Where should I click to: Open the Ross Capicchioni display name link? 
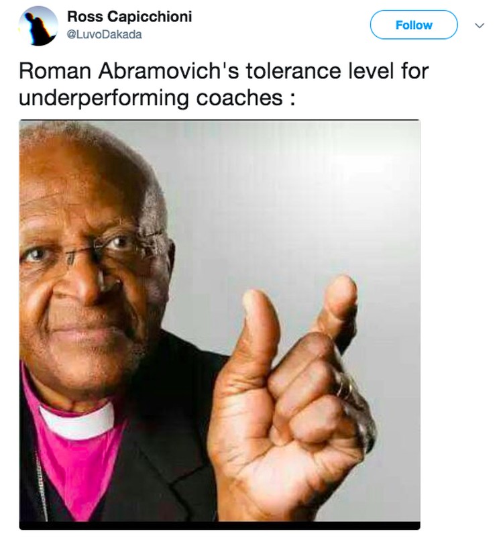tap(129, 17)
